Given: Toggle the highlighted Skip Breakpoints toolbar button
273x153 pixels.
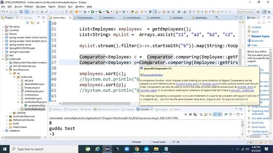Looking at the screenshot, I should point(26,12).
